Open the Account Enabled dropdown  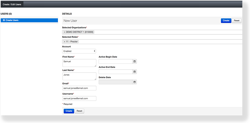click(79, 51)
